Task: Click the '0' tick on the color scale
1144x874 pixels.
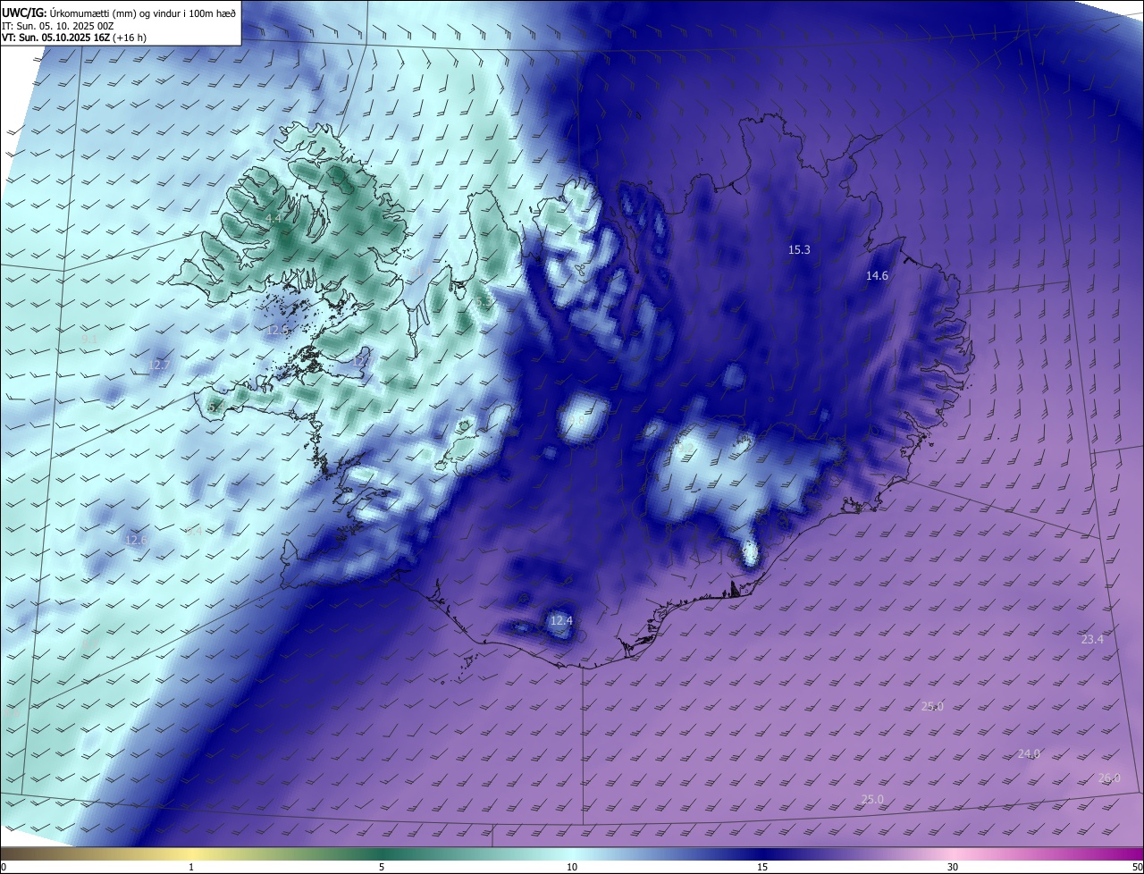Action: pos(3,867)
